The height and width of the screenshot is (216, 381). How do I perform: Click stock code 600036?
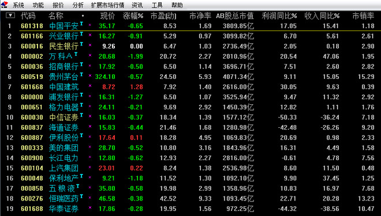32,67
